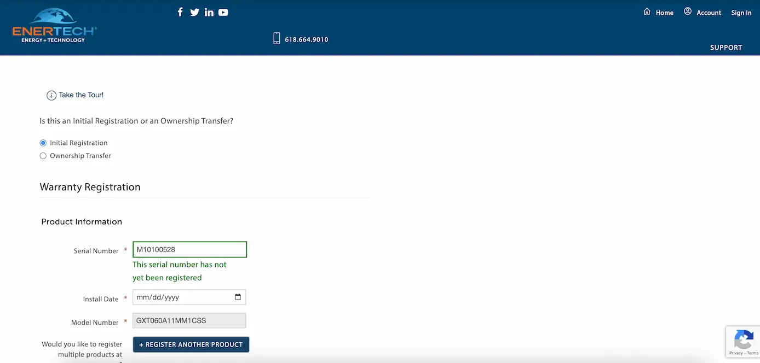Click the Install Date label
Image resolution: width=760 pixels, height=363 pixels.
tap(100, 299)
